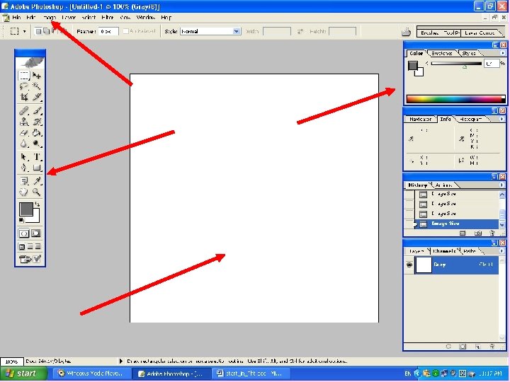The image size is (510, 382).
Task: Select the Type tool
Action: pyautogui.click(x=37, y=157)
